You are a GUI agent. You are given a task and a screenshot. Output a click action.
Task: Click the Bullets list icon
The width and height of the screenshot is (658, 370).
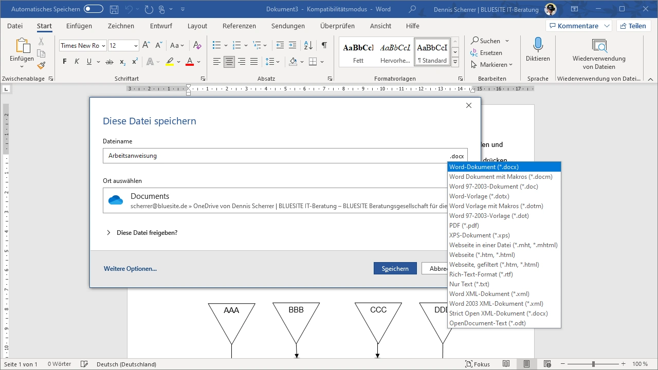pyautogui.click(x=216, y=45)
